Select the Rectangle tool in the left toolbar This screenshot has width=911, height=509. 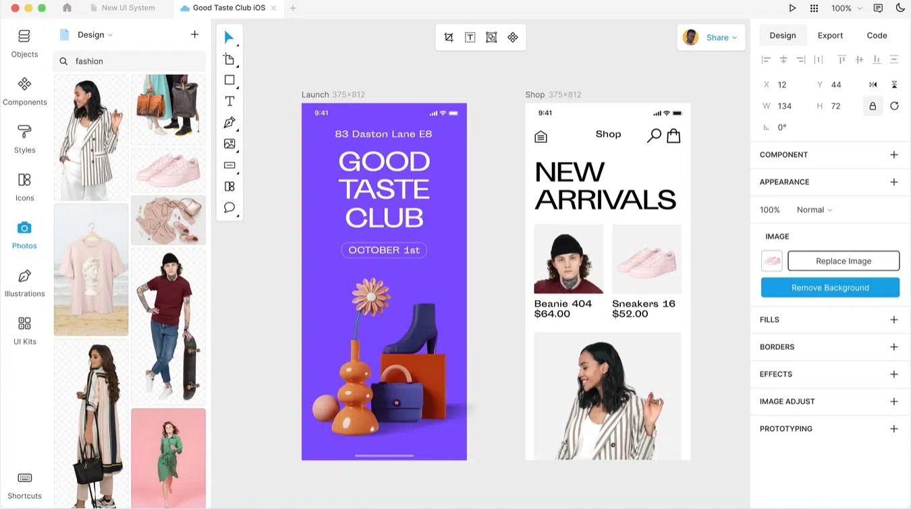229,80
